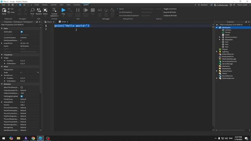Toggle the AllowThirdPartySales checkbox

tap(22, 87)
